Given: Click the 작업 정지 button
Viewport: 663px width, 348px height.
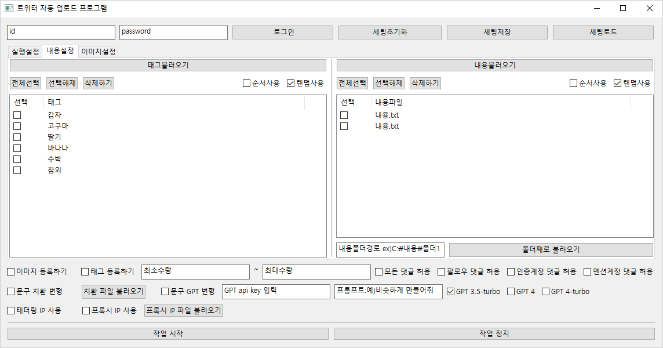Looking at the screenshot, I should click(494, 334).
